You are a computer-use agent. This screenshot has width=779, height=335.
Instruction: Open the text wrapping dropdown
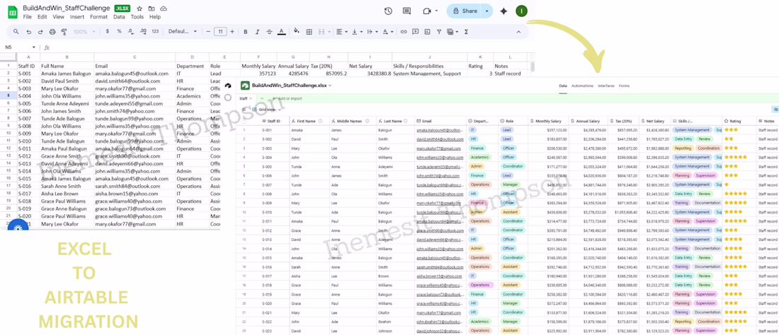click(372, 32)
